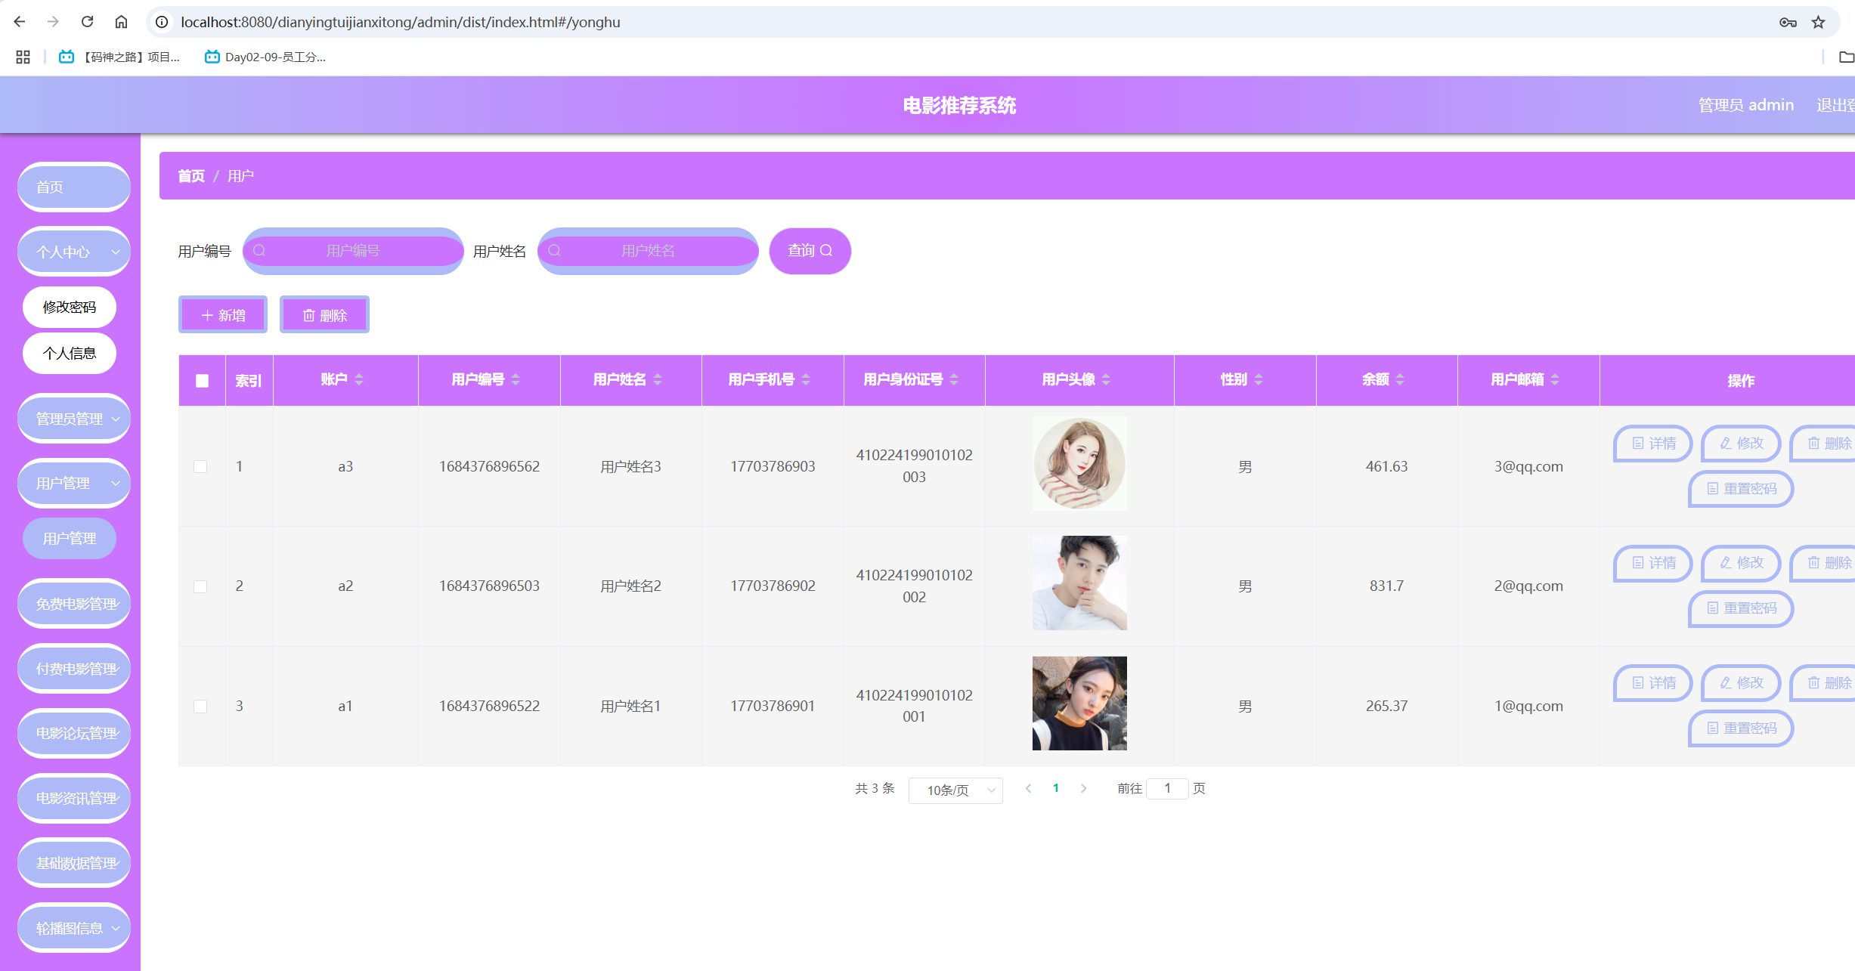Open the 10条/页 page size dropdown
Viewport: 1855px width, 971px height.
click(955, 790)
